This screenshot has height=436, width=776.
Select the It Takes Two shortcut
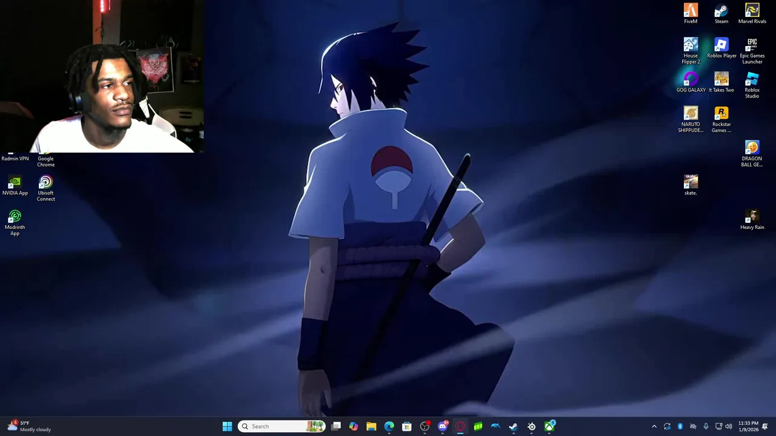point(721,82)
